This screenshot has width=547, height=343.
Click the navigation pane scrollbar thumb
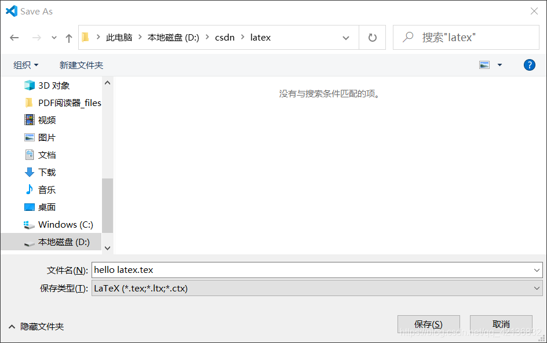click(107, 206)
